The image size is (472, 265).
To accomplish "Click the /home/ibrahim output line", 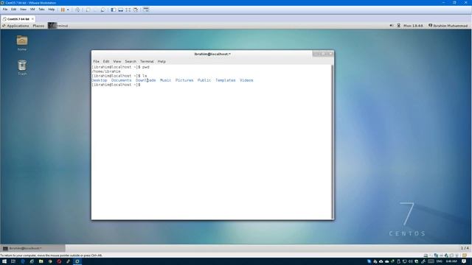I will 106,71.
